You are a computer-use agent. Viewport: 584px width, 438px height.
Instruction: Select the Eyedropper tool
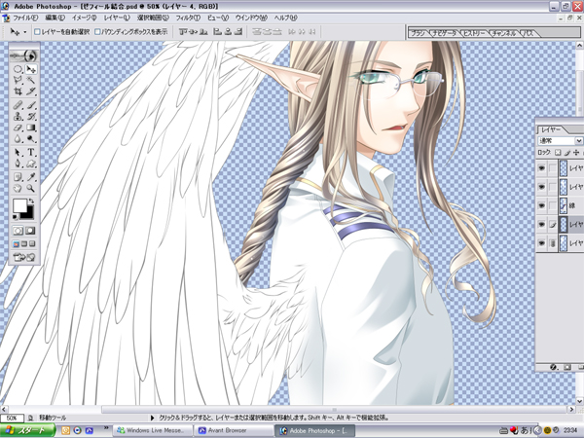coord(31,177)
